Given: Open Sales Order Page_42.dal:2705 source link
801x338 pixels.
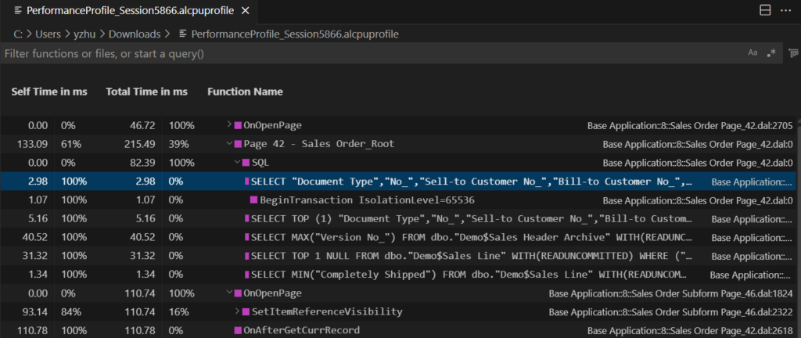Looking at the screenshot, I should (x=690, y=125).
